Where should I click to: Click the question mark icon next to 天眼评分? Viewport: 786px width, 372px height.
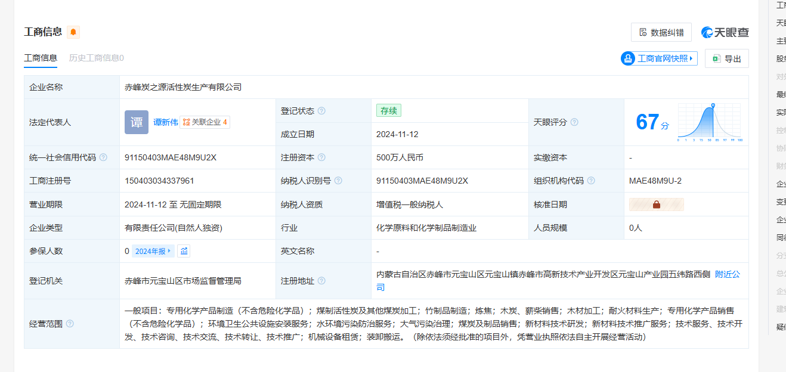[574, 122]
